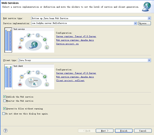Click the Start stage icon in Test client diagram
154x135 pixels.
click(x=45, y=77)
